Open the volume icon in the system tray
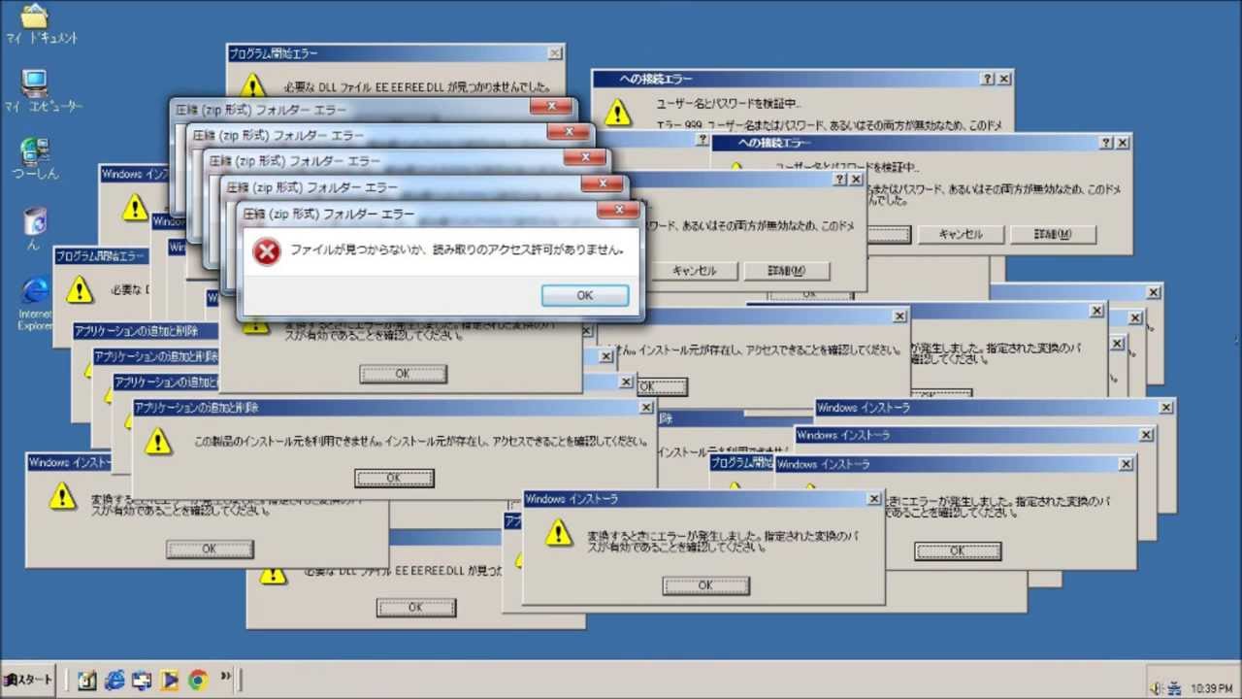The image size is (1242, 699). (x=1156, y=687)
